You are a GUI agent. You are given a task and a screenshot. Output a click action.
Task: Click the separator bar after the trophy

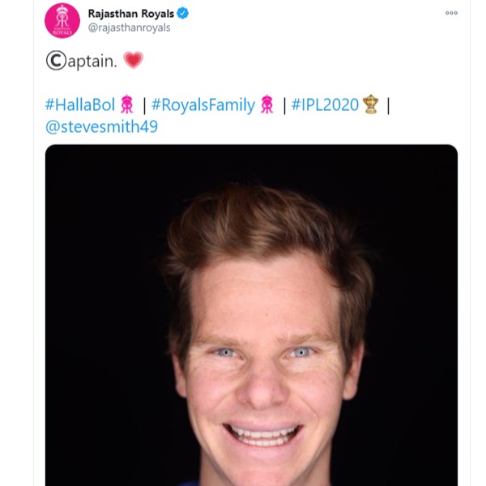pyautogui.click(x=388, y=104)
